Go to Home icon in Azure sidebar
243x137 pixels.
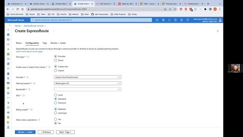point(8,35)
